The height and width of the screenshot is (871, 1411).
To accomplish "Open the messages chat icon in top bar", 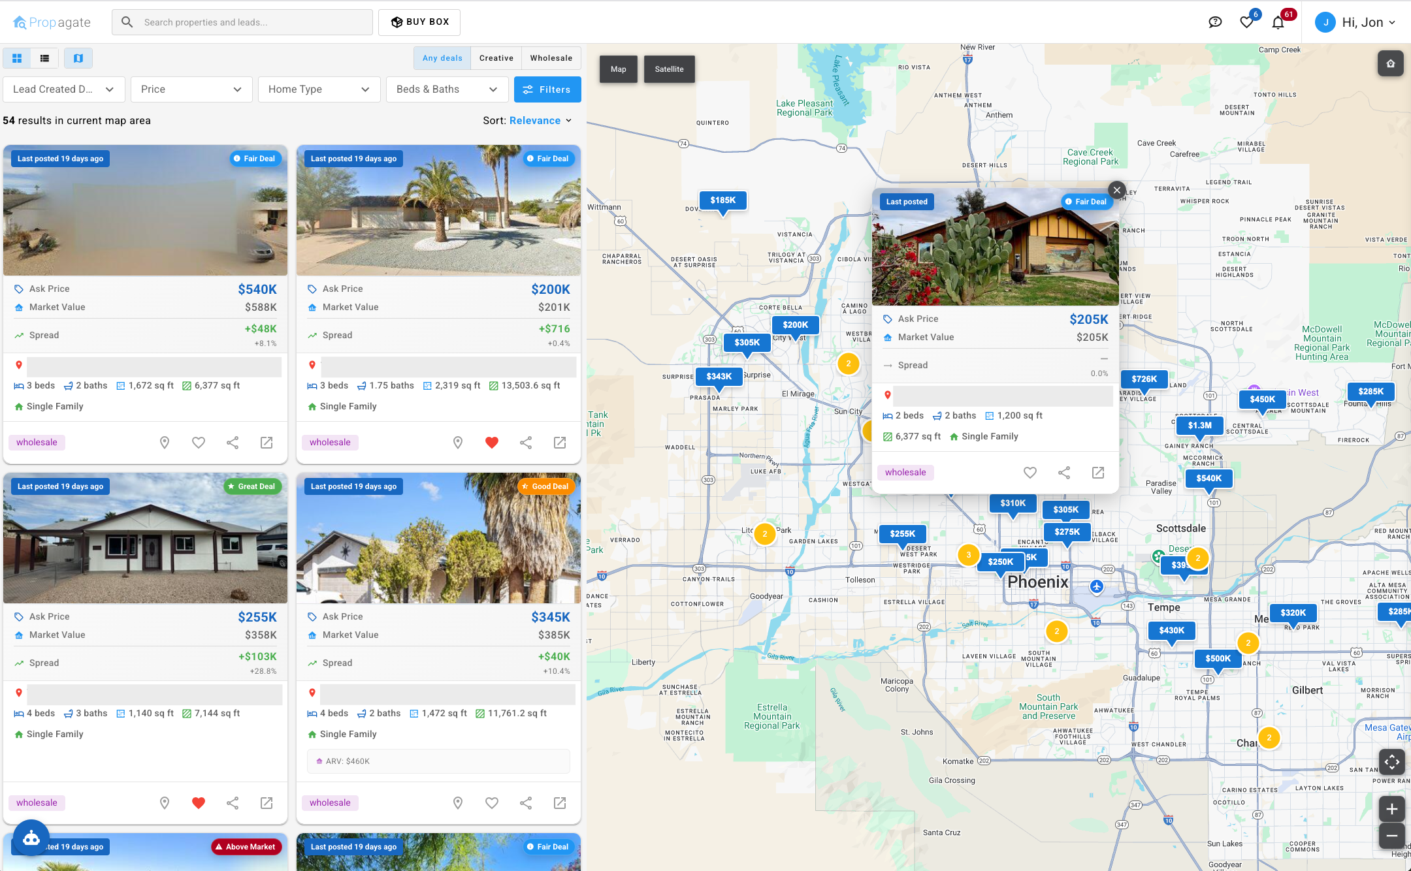I will pos(1215,22).
